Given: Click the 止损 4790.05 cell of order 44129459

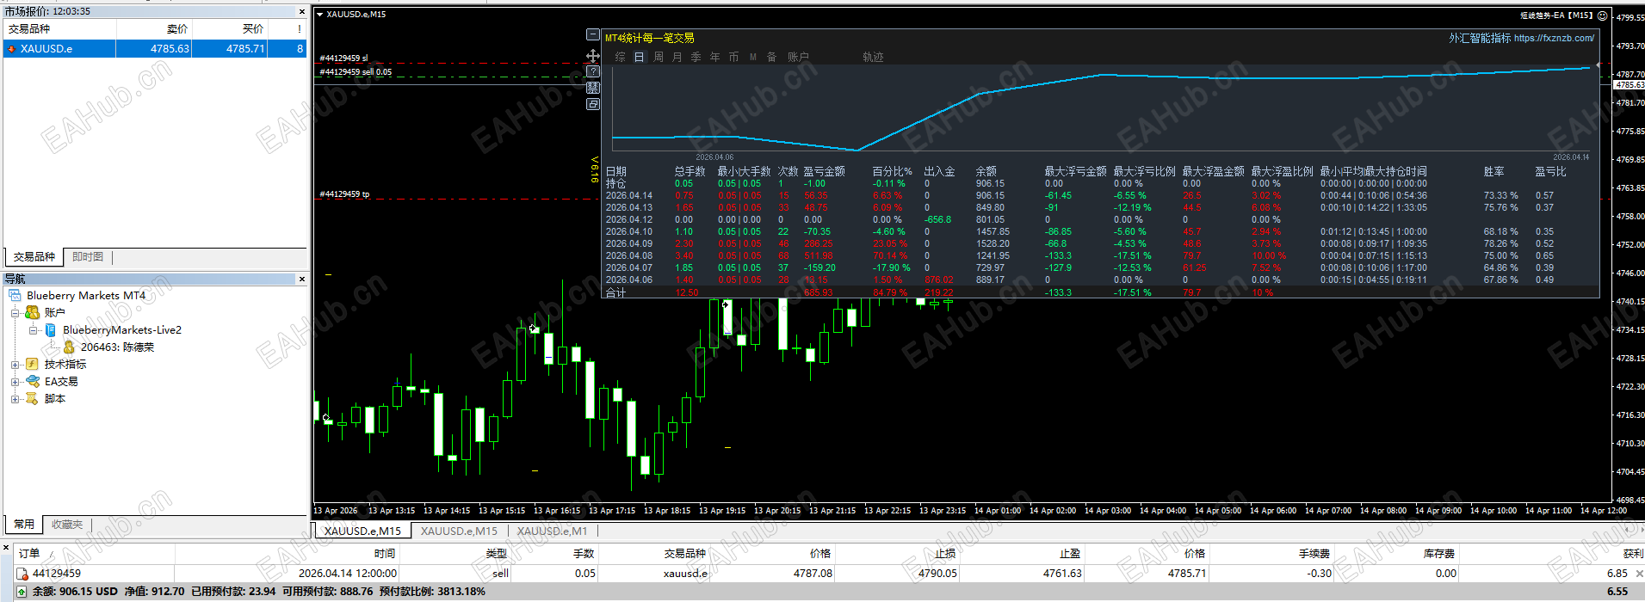Looking at the screenshot, I should [937, 574].
